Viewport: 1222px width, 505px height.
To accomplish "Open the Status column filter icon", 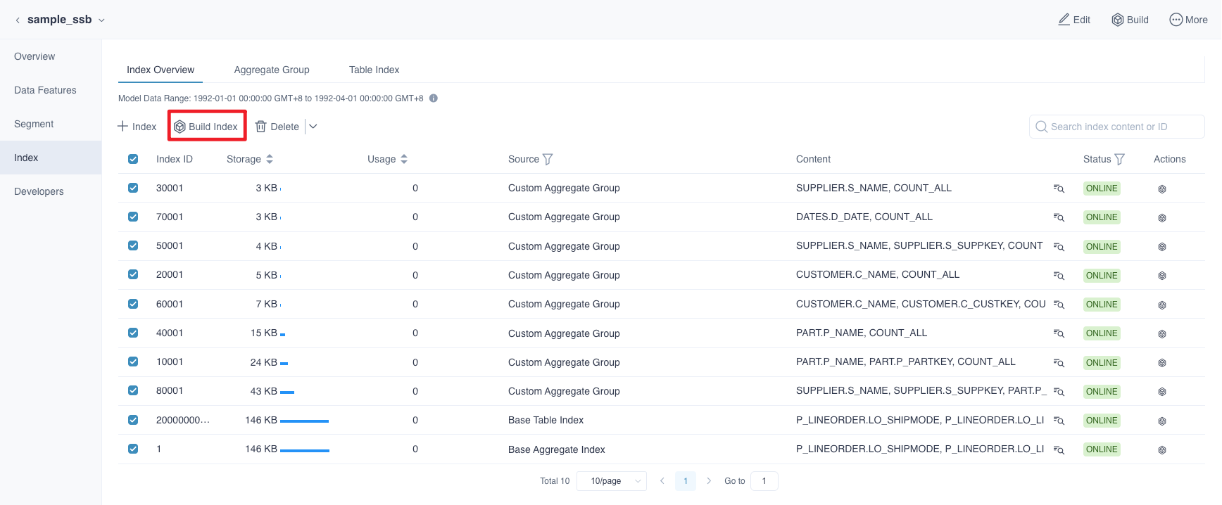I will [1120, 160].
